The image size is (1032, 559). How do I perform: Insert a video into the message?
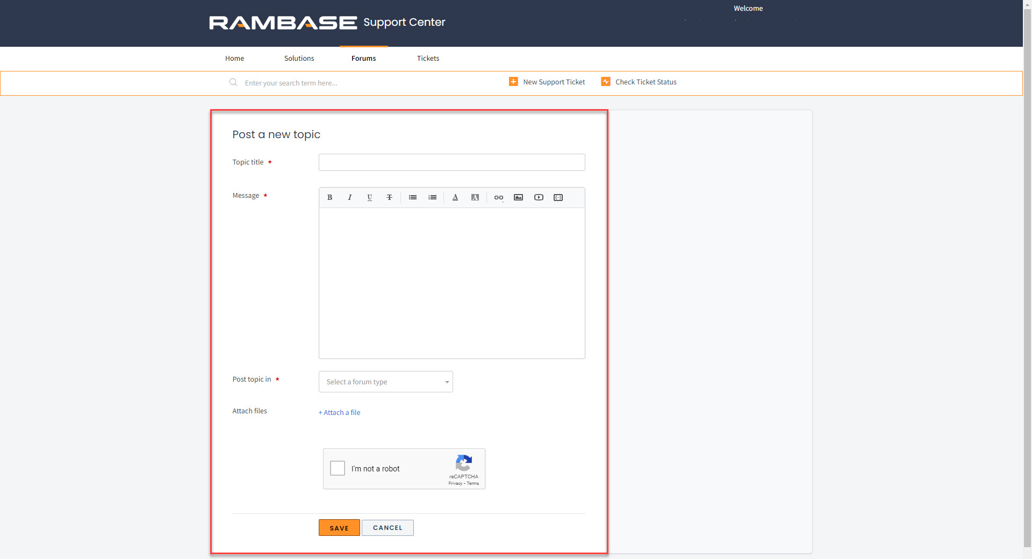539,197
